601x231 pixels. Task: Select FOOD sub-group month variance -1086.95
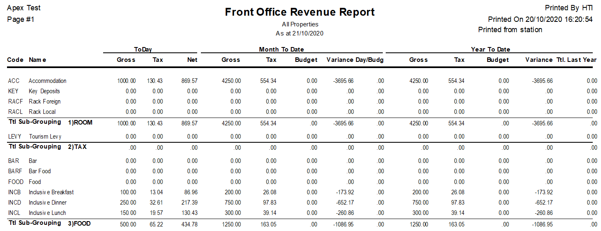pos(344,224)
